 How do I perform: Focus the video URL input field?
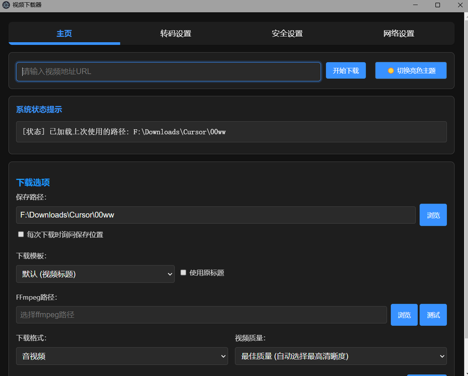pos(168,71)
